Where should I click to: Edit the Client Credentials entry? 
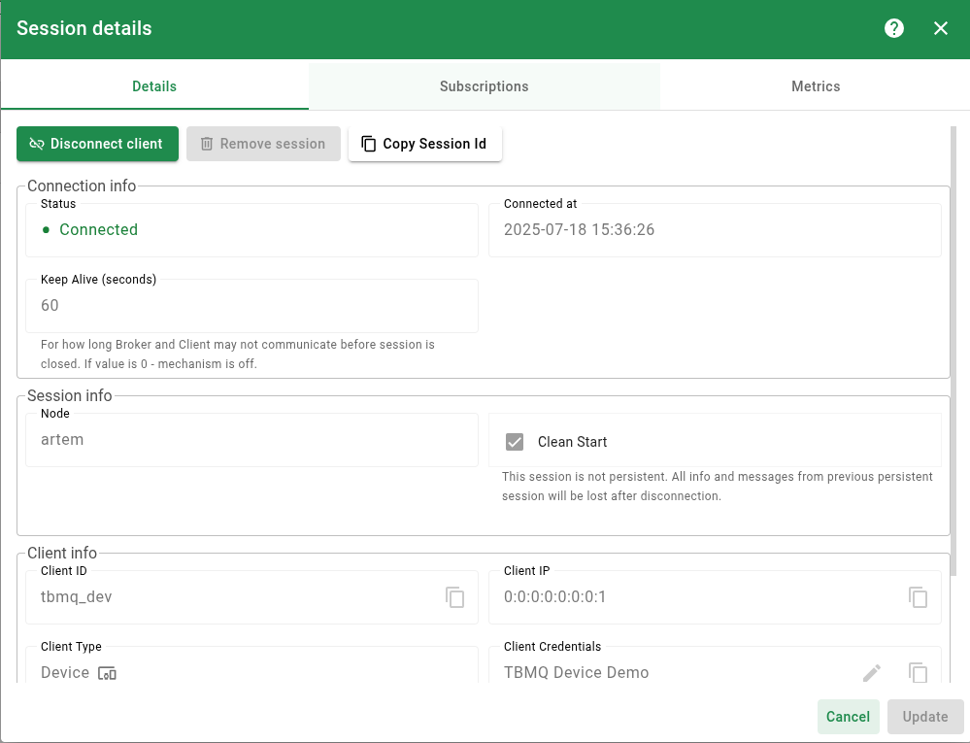point(872,672)
